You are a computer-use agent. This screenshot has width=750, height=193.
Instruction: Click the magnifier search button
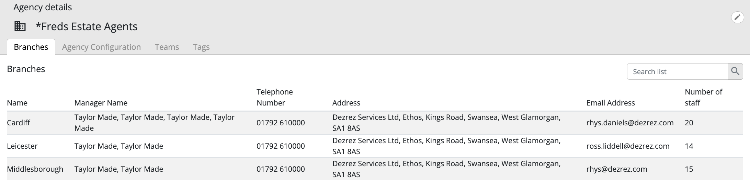coord(735,71)
